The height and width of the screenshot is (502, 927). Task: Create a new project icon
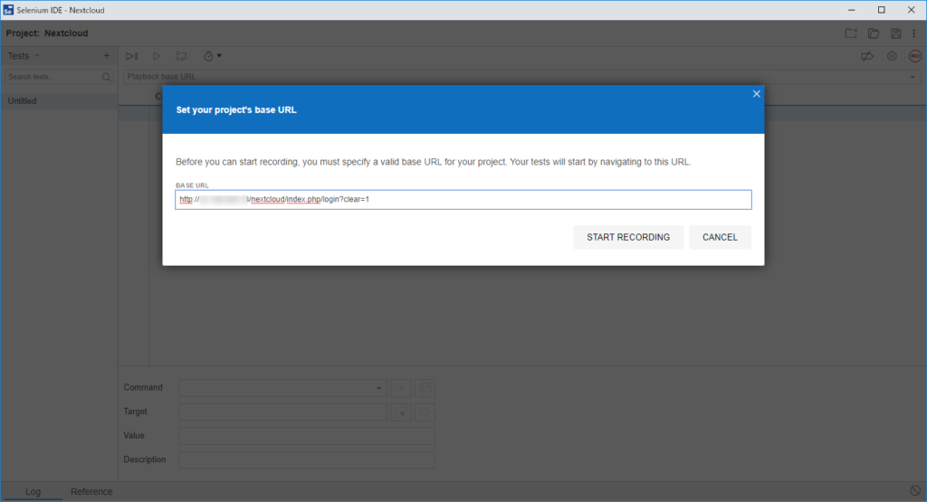pyautogui.click(x=850, y=33)
